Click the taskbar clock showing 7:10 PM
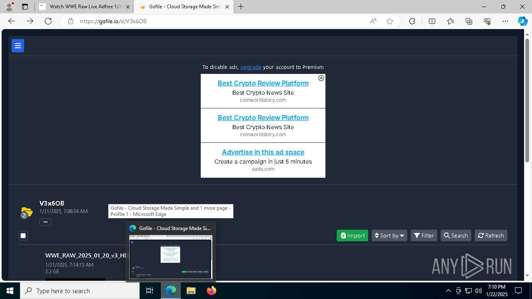Viewport: 532px width, 299px height. pos(497,291)
